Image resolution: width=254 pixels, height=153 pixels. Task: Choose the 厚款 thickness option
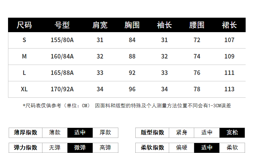pyautogui.click(x=105, y=132)
